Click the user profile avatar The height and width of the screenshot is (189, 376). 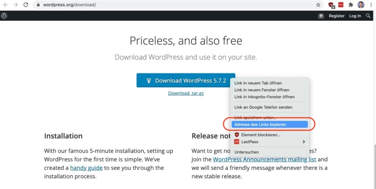click(x=361, y=5)
